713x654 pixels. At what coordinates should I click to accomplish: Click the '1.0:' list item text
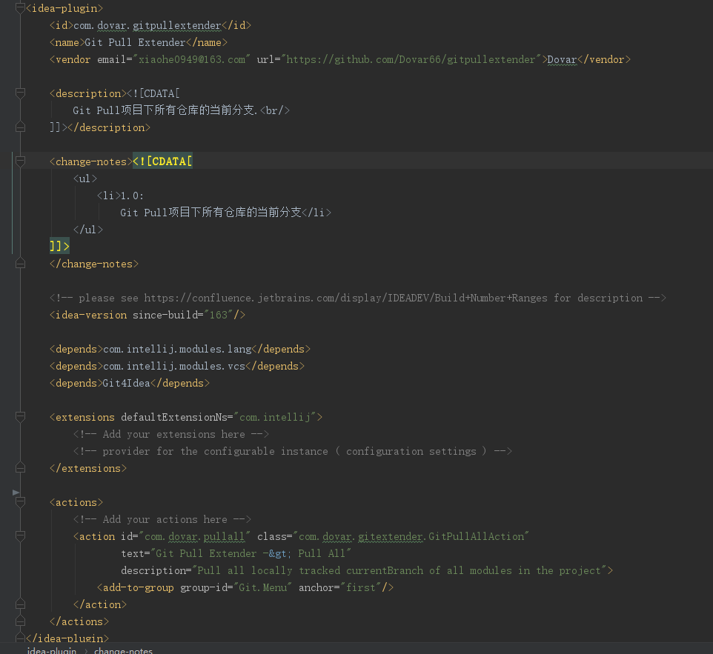tap(132, 196)
